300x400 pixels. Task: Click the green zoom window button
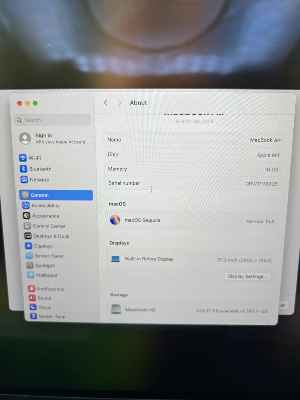click(x=35, y=103)
